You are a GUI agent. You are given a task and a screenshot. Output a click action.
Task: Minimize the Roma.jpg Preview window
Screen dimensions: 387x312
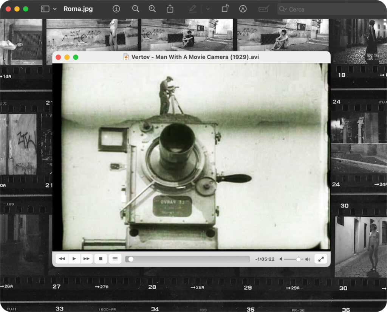pos(17,9)
